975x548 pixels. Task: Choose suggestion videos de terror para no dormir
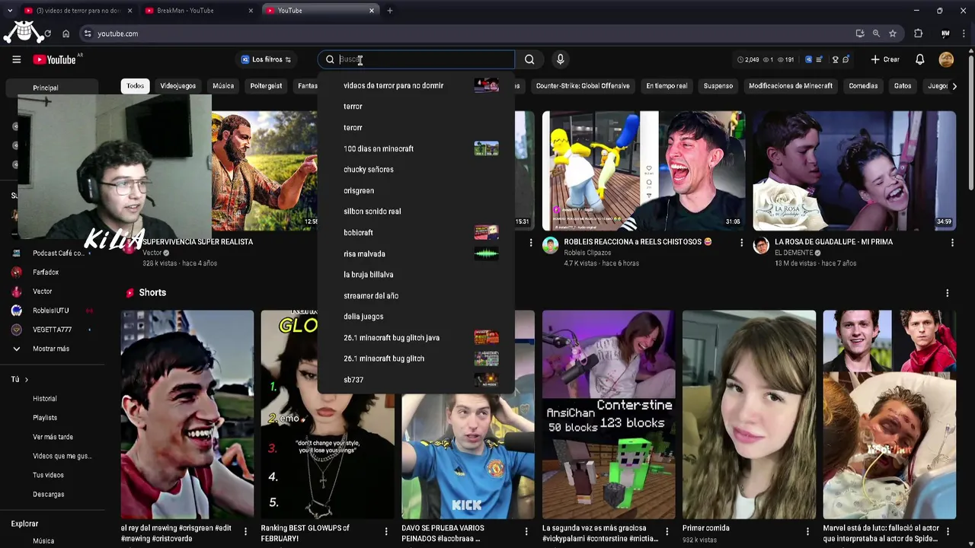click(x=416, y=85)
